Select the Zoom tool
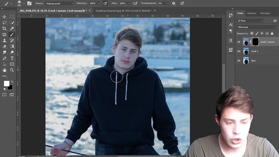279x157 pixels. 12,70
